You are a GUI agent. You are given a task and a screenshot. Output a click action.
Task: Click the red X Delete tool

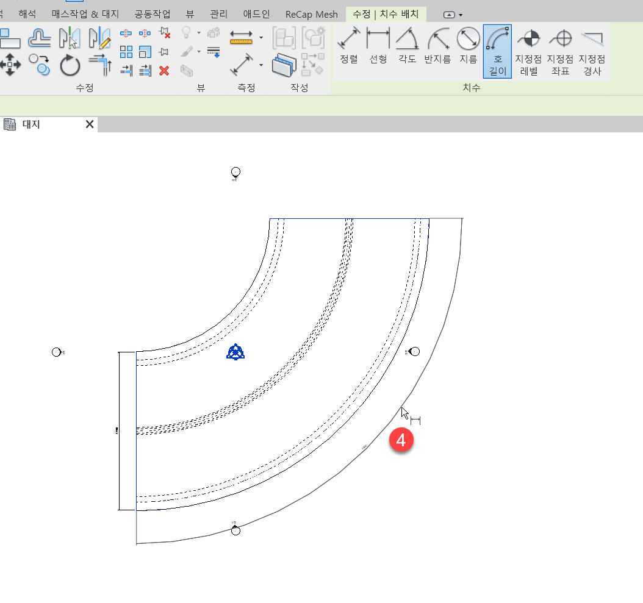(163, 71)
